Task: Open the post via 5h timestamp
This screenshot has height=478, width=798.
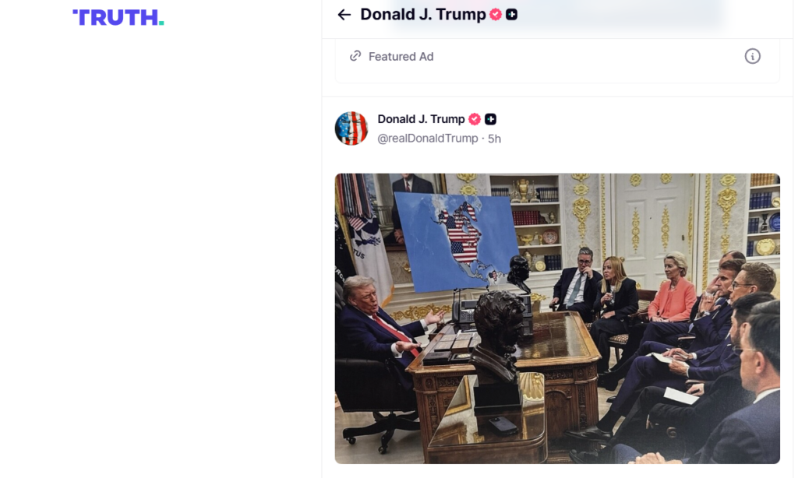Action: coord(494,139)
